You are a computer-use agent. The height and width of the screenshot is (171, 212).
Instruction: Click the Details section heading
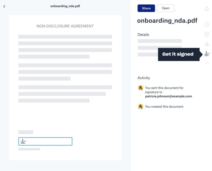(143, 35)
